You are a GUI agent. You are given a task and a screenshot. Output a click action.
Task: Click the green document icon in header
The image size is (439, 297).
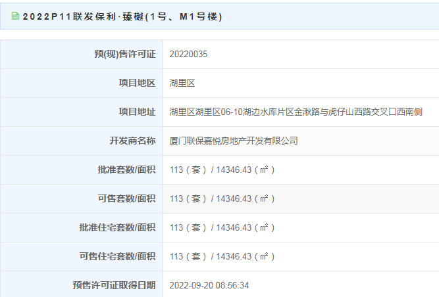coord(15,16)
